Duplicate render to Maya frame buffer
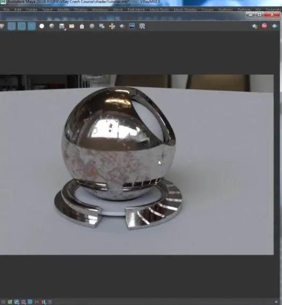The width and height of the screenshot is (282, 305). (x=92, y=26)
